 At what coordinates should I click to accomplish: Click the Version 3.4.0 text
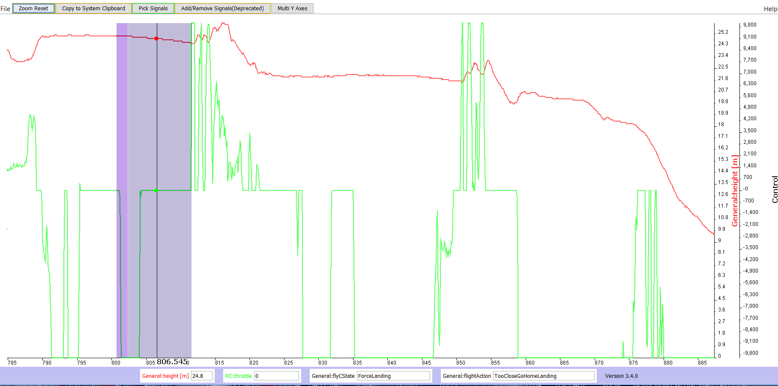click(621, 376)
